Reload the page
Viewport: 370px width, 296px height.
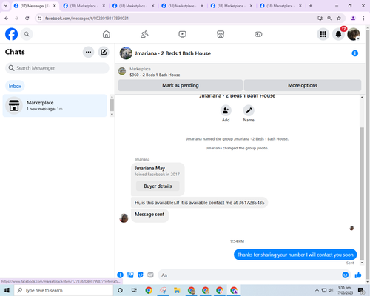27,18
